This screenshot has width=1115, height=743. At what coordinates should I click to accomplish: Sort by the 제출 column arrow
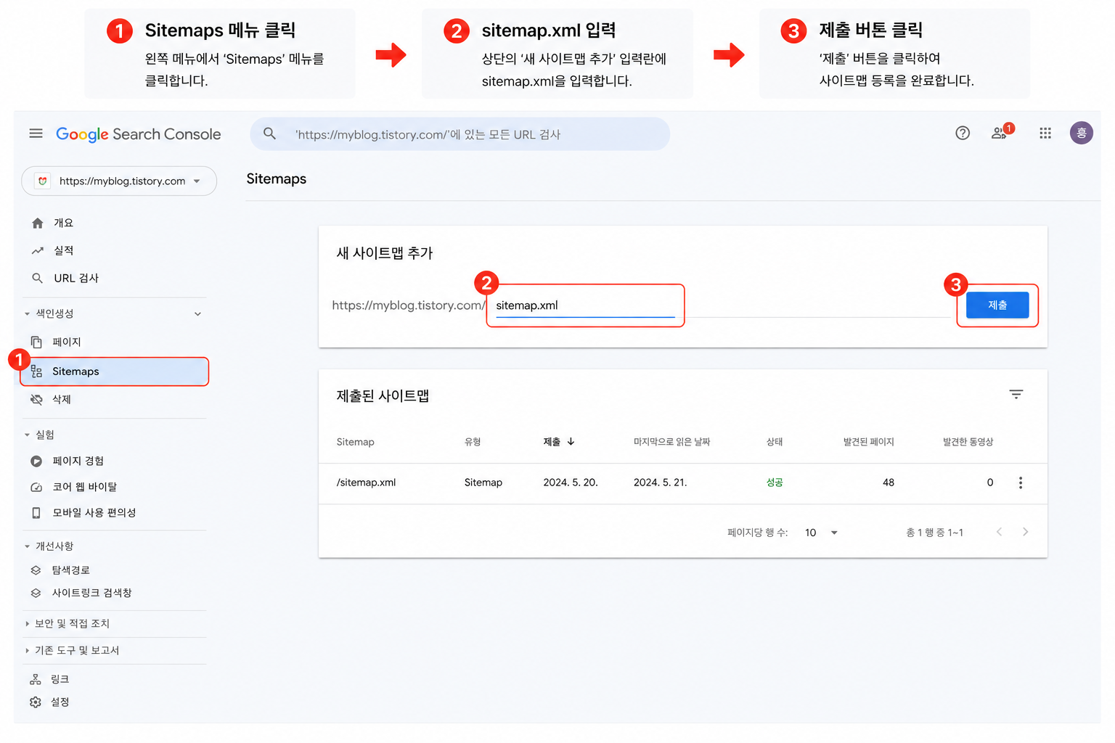click(x=571, y=442)
